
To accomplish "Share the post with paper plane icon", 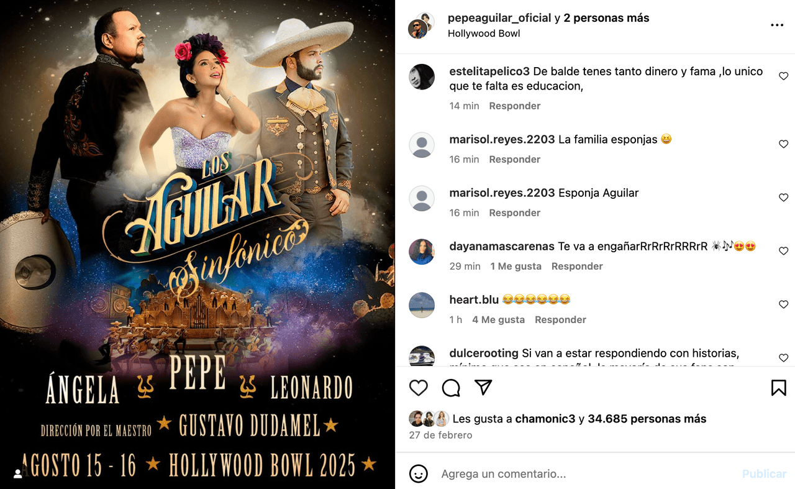I will click(483, 388).
